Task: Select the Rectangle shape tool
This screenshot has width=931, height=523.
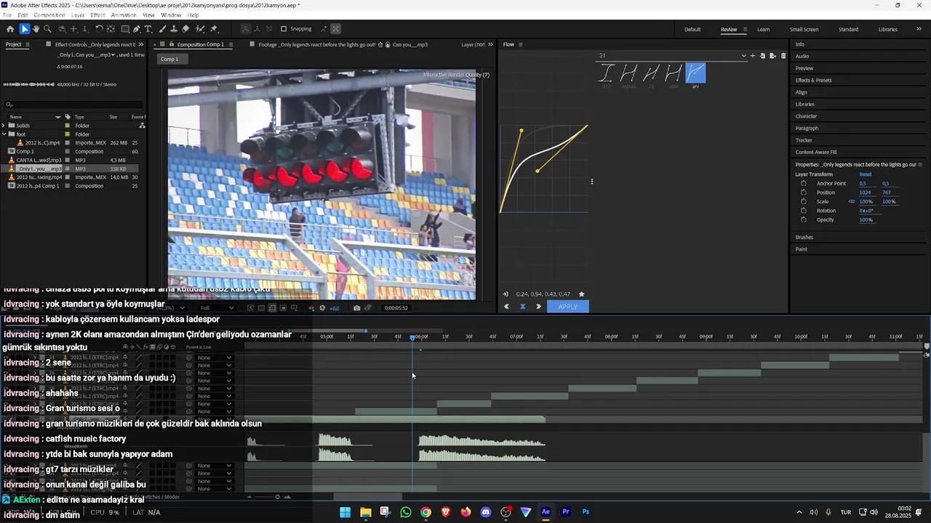Action: [x=125, y=29]
